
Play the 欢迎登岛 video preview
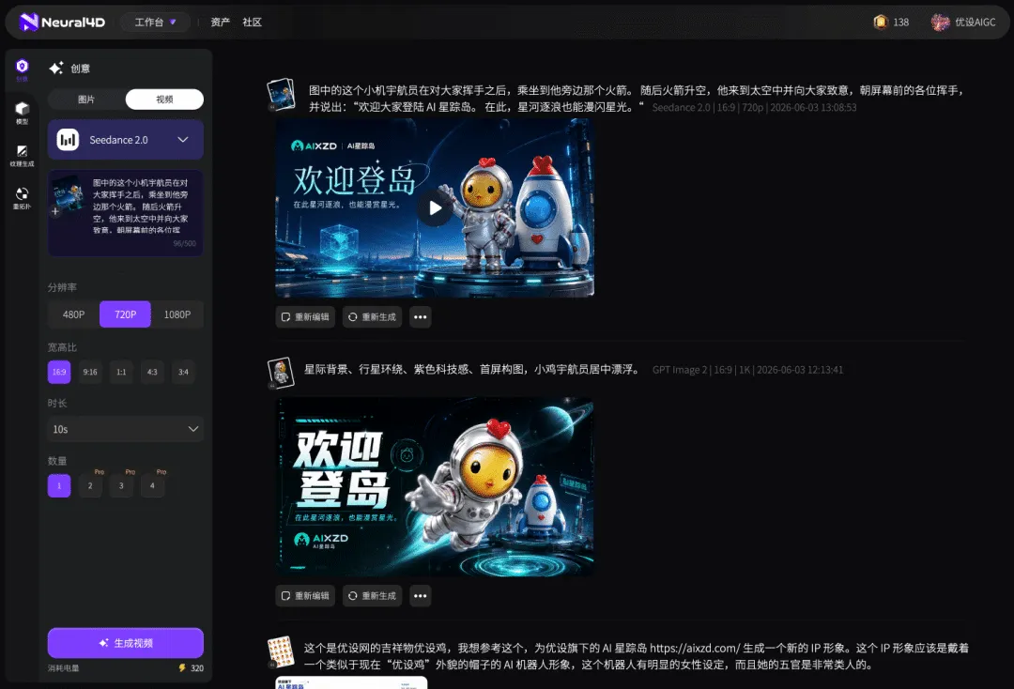pyautogui.click(x=436, y=207)
